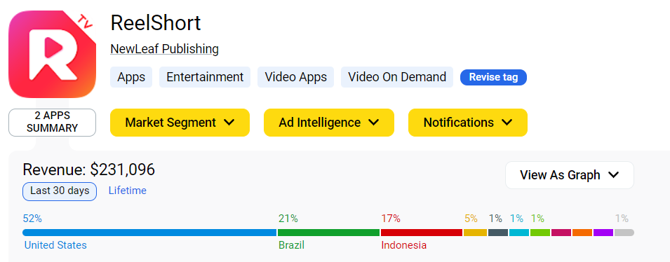The image size is (670, 262).
Task: Click the green Brazil revenue bar segment
Action: click(x=328, y=233)
